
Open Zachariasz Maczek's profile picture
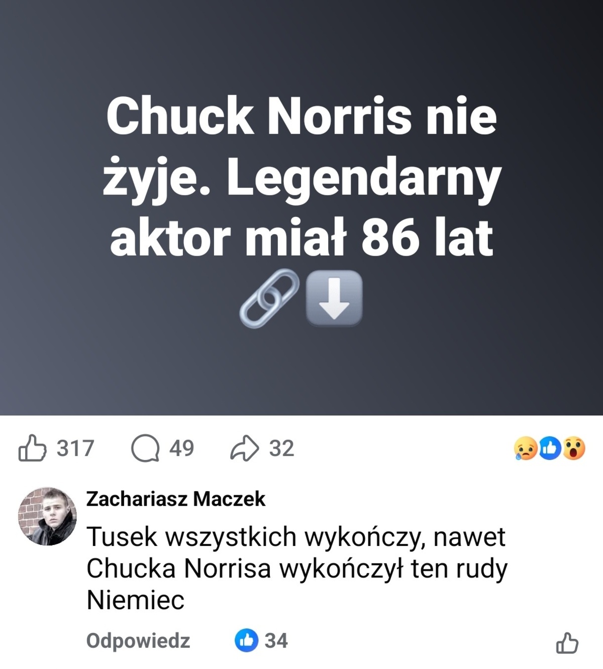pyautogui.click(x=47, y=516)
